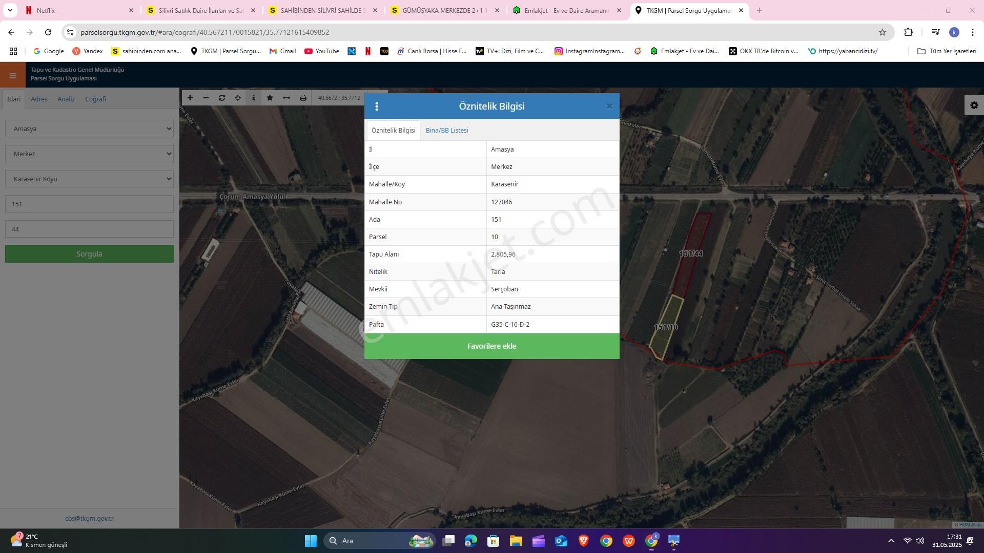Open the cbs@tkgm.gov.tr email link
This screenshot has height=553, width=984.
89,518
